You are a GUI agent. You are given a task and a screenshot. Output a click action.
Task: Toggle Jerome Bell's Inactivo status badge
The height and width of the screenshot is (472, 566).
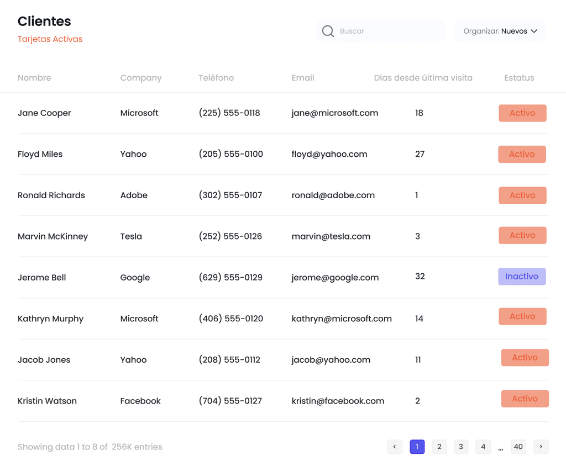[522, 277]
